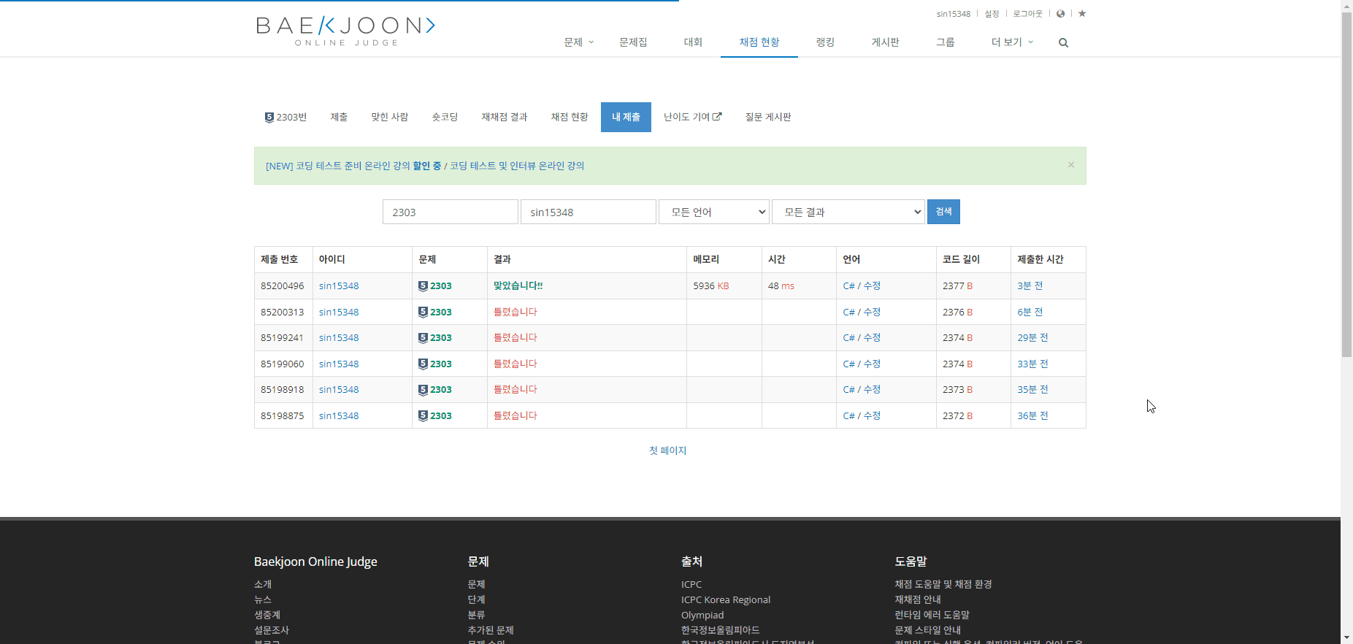The height and width of the screenshot is (644, 1353).
Task: Open 소개 footer link
Action: click(x=263, y=584)
